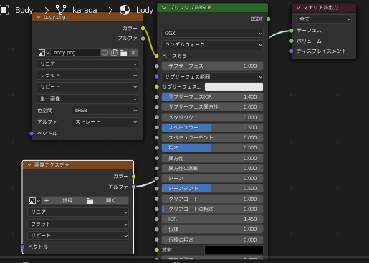The width and height of the screenshot is (369, 263).
Task: Open the image browse icon in the 画像テクスチャ node
Action: [x=34, y=201]
